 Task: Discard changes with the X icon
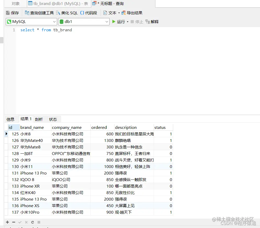[26, 222]
